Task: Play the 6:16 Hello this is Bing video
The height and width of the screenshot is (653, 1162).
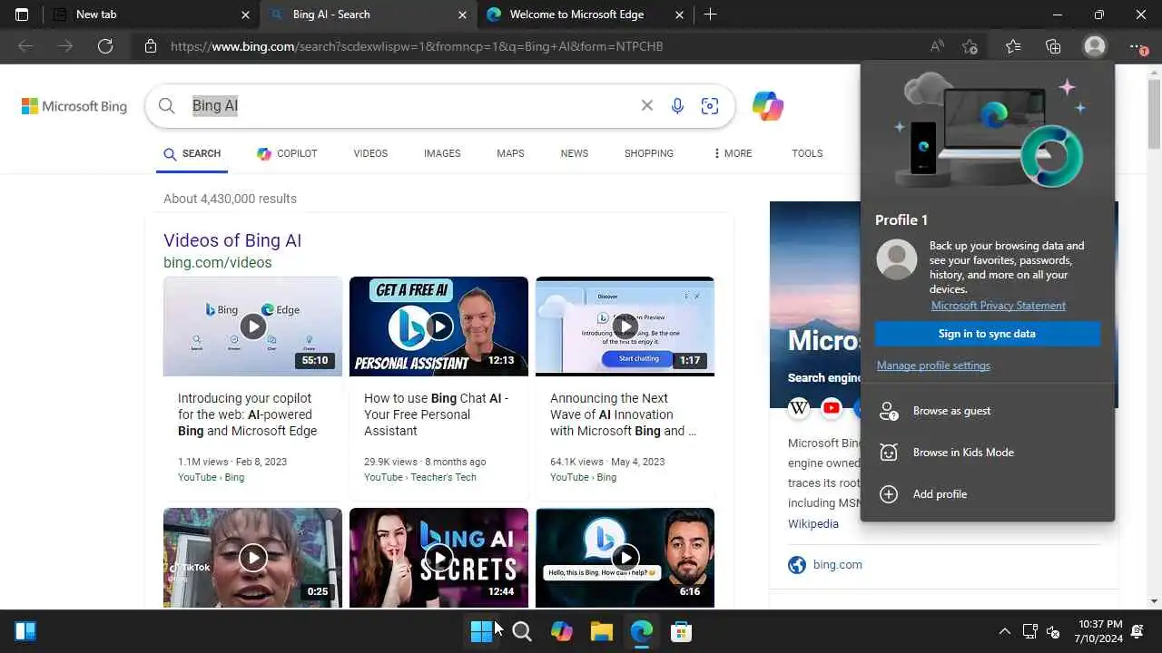Action: tap(625, 558)
